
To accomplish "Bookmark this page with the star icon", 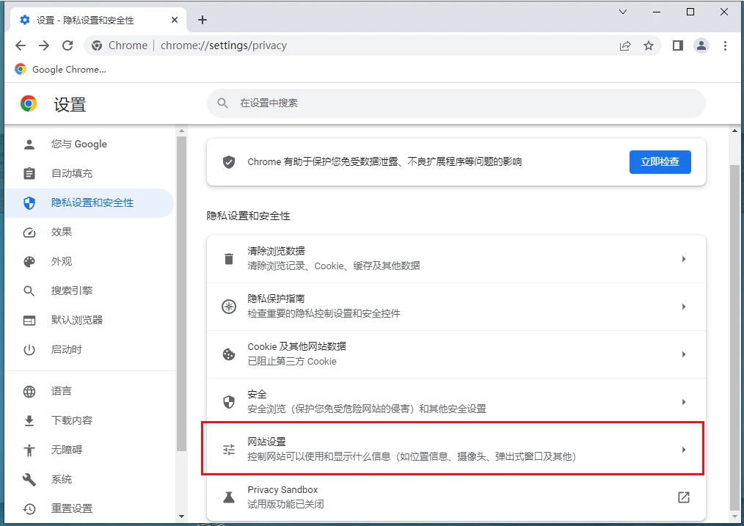I will [x=649, y=45].
